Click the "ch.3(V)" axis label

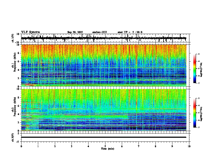click(x=13, y=137)
